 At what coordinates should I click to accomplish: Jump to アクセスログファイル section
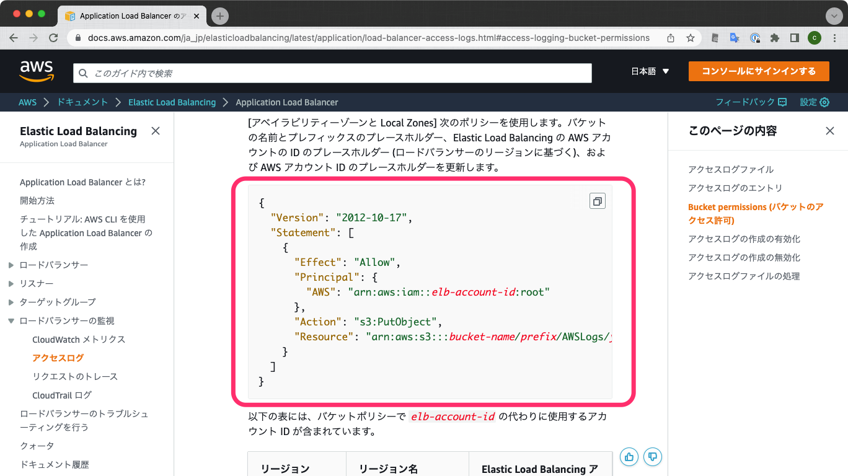click(731, 170)
